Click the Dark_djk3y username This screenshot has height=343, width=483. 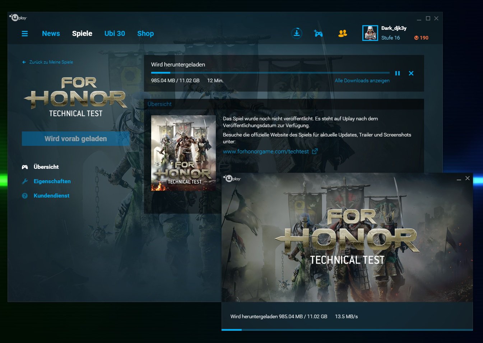pos(394,28)
